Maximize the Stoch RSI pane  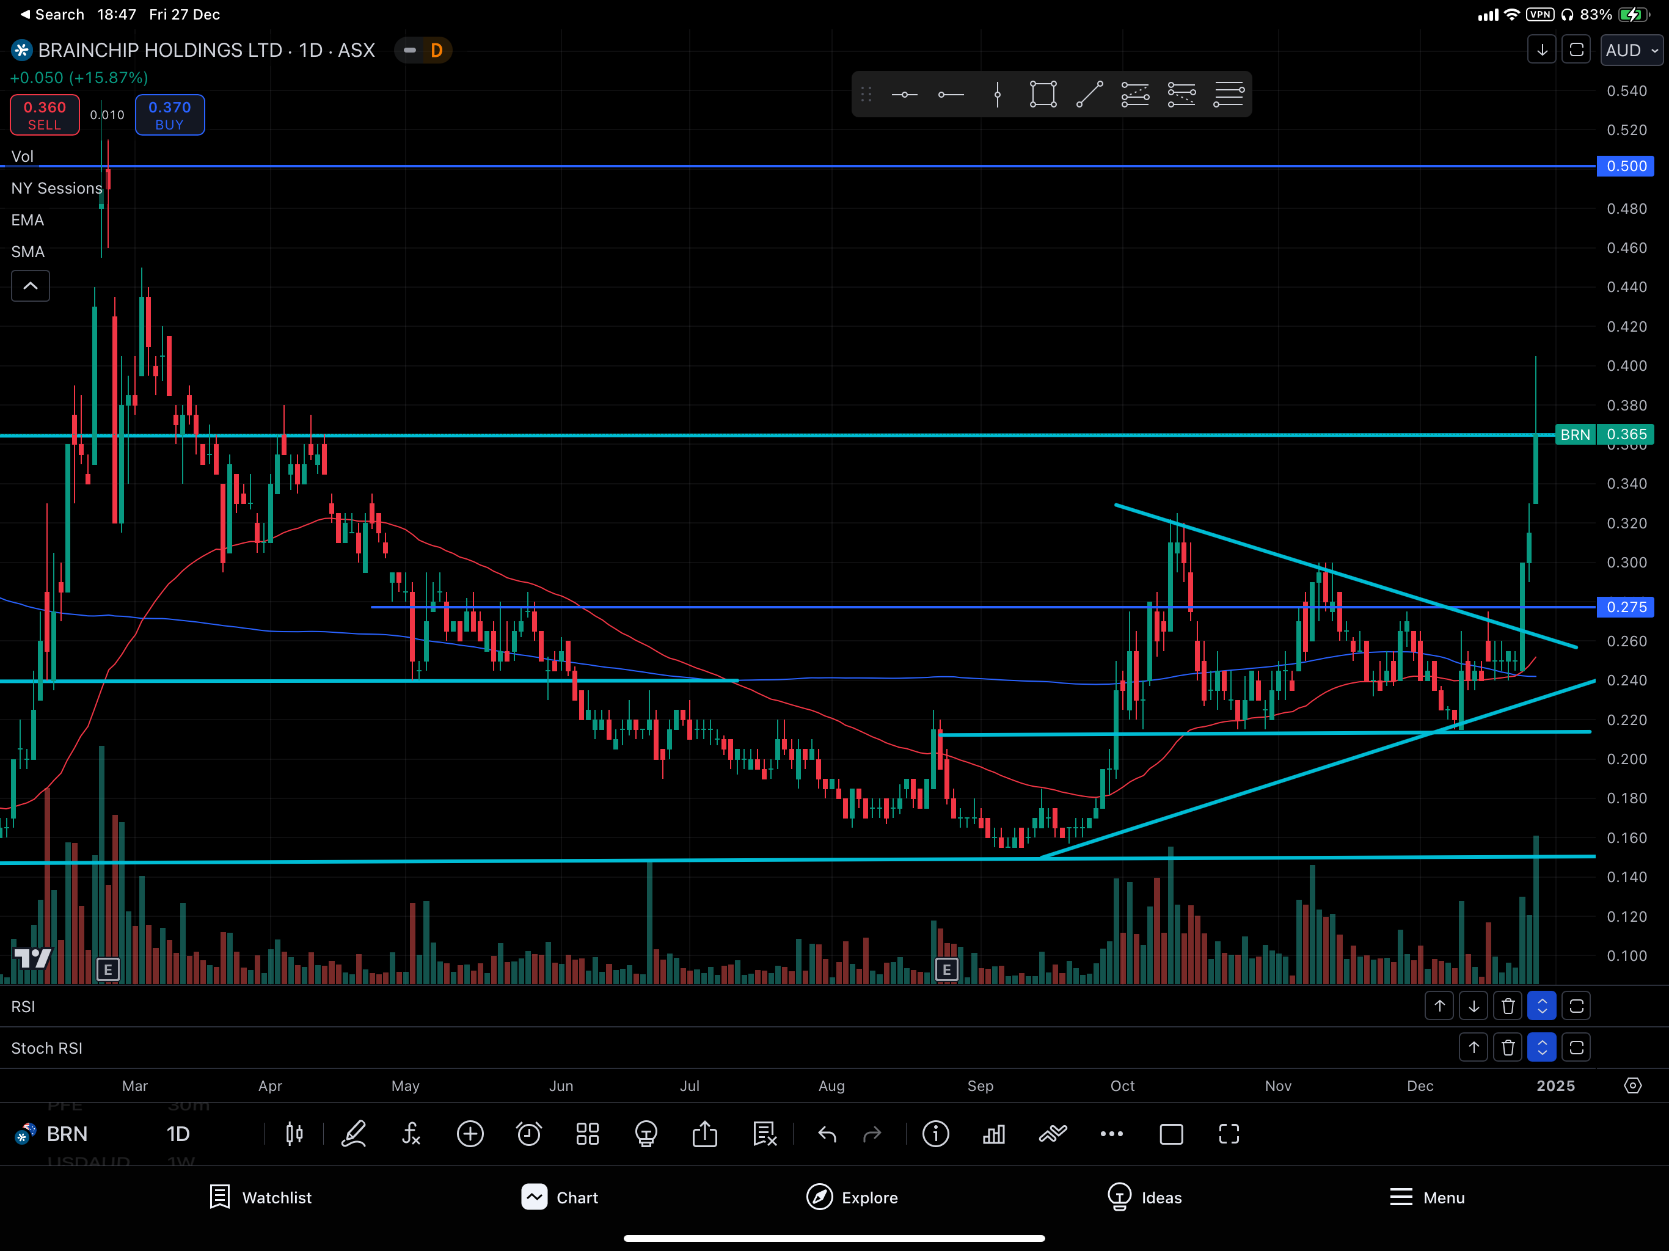[x=1576, y=1047]
